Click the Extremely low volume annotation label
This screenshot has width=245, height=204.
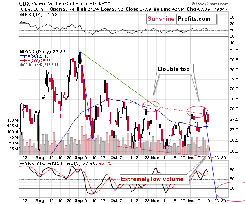(152, 179)
